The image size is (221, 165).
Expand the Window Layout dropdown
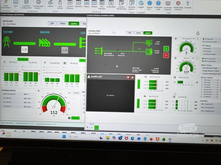coord(132,5)
